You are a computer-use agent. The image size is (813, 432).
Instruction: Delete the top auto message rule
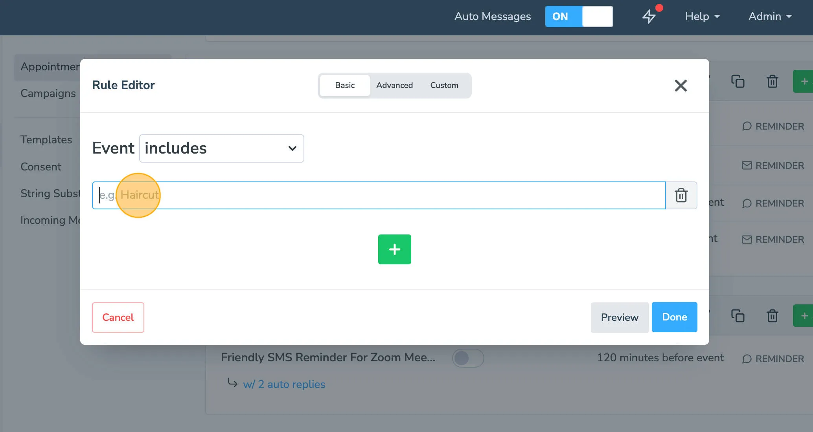click(x=772, y=81)
